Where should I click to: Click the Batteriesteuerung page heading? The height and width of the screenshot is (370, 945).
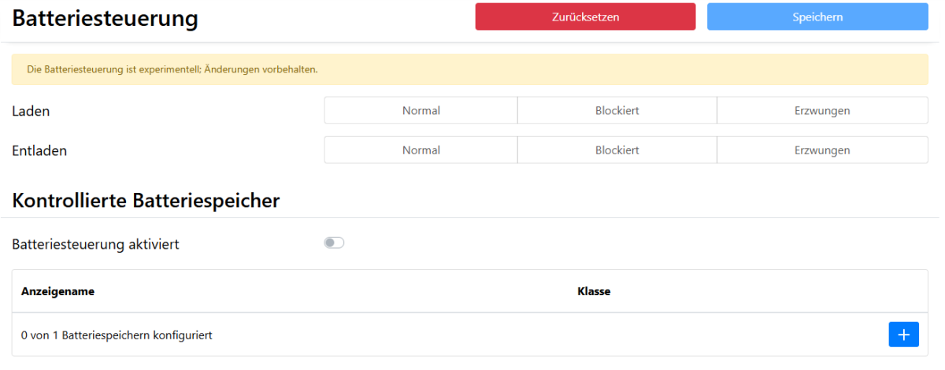pyautogui.click(x=105, y=18)
